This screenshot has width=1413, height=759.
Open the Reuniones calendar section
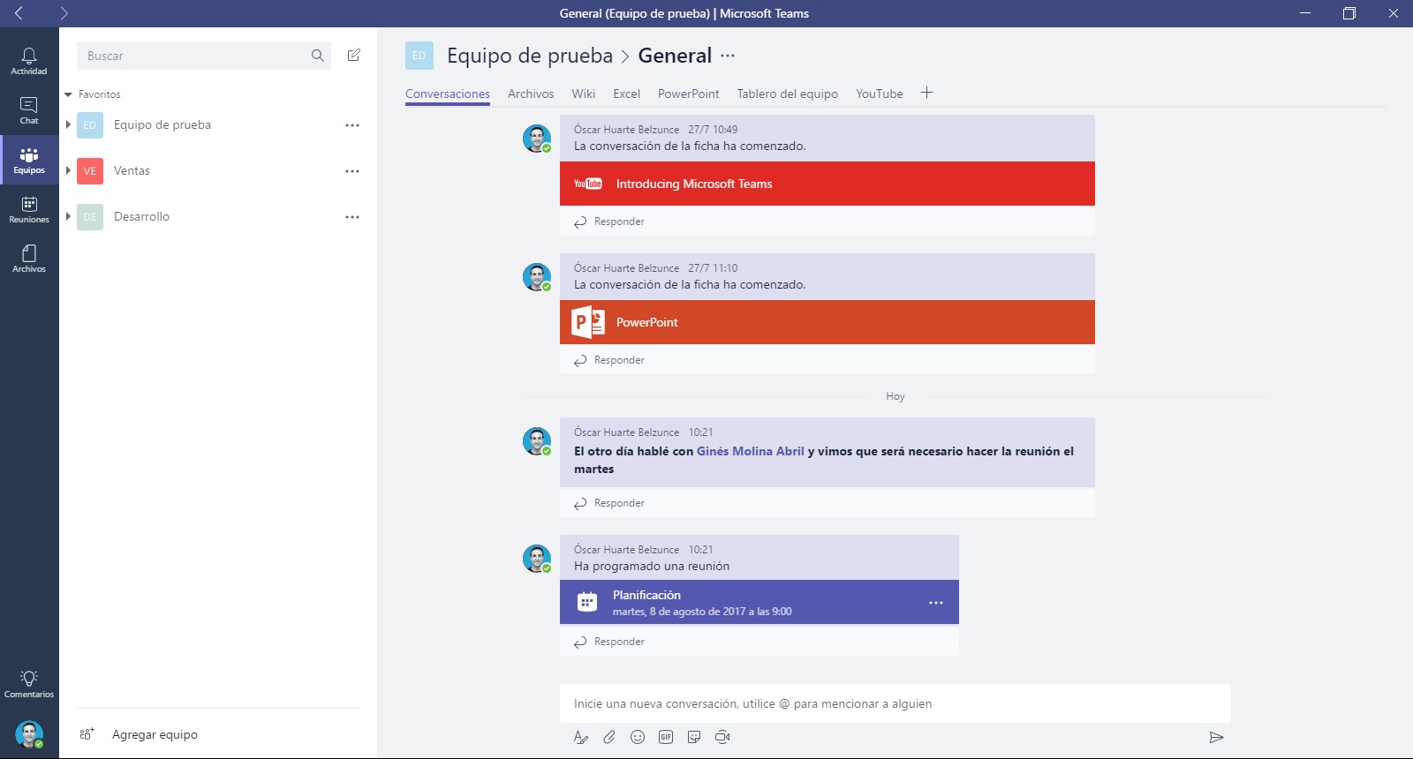pos(29,209)
